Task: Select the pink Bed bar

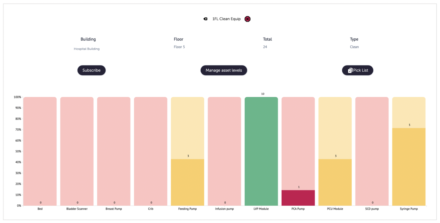Action: click(40, 152)
